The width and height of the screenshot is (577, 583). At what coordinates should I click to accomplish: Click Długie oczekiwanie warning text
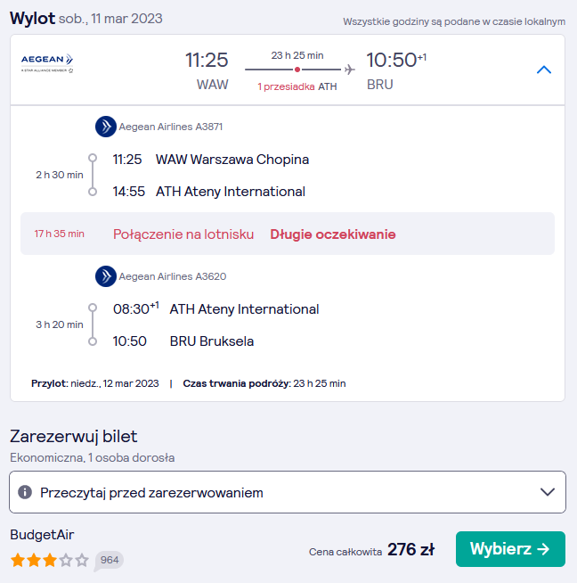[333, 234]
